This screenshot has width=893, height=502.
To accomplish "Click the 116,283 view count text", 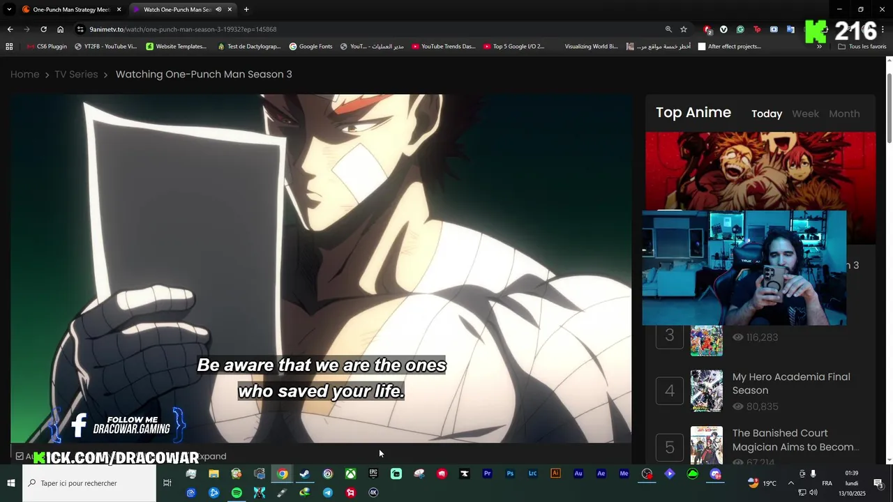I will point(762,337).
